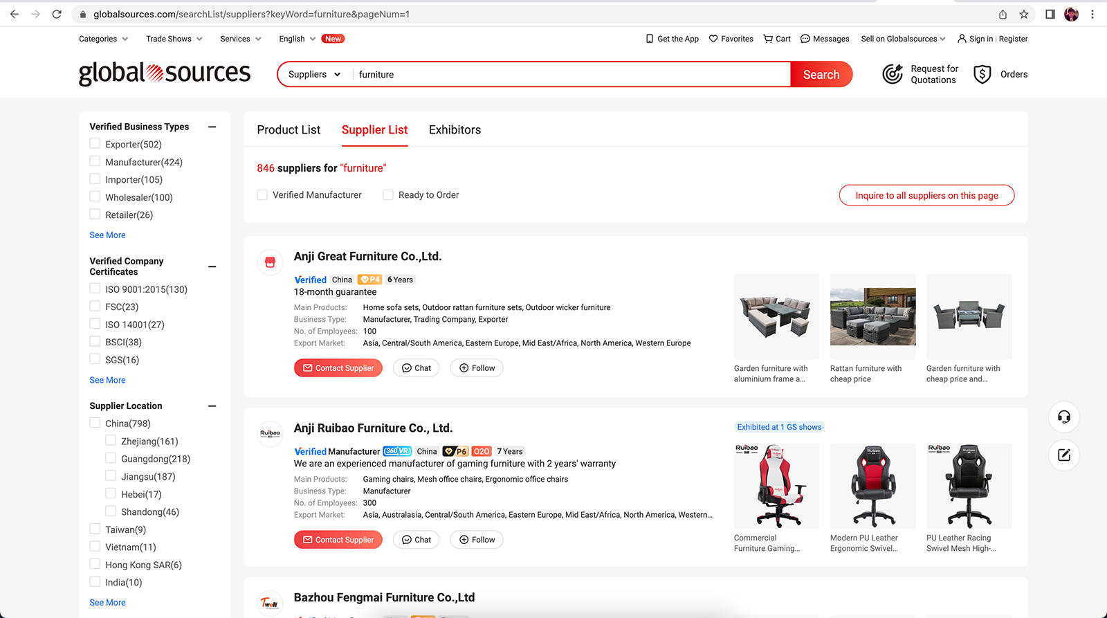Screen dimensions: 1107x618
Task: Open the Rattan furniture with cheap price thumbnail
Action: (872, 317)
